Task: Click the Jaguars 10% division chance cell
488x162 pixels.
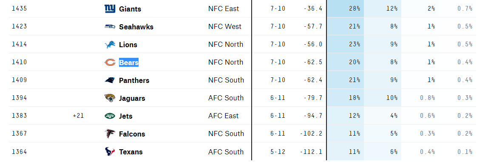Action: 383,98
